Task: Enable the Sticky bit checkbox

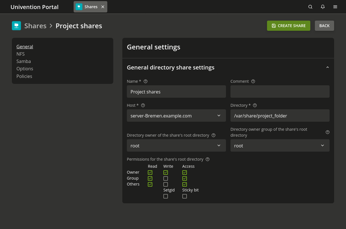Action: (185, 196)
